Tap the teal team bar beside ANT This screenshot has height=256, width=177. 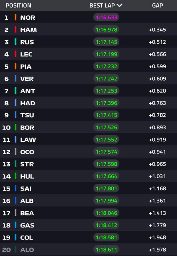click(16, 91)
